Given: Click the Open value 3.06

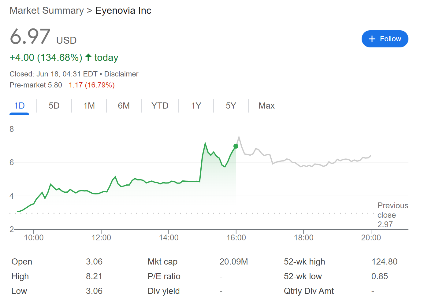Looking at the screenshot, I should [x=94, y=262].
